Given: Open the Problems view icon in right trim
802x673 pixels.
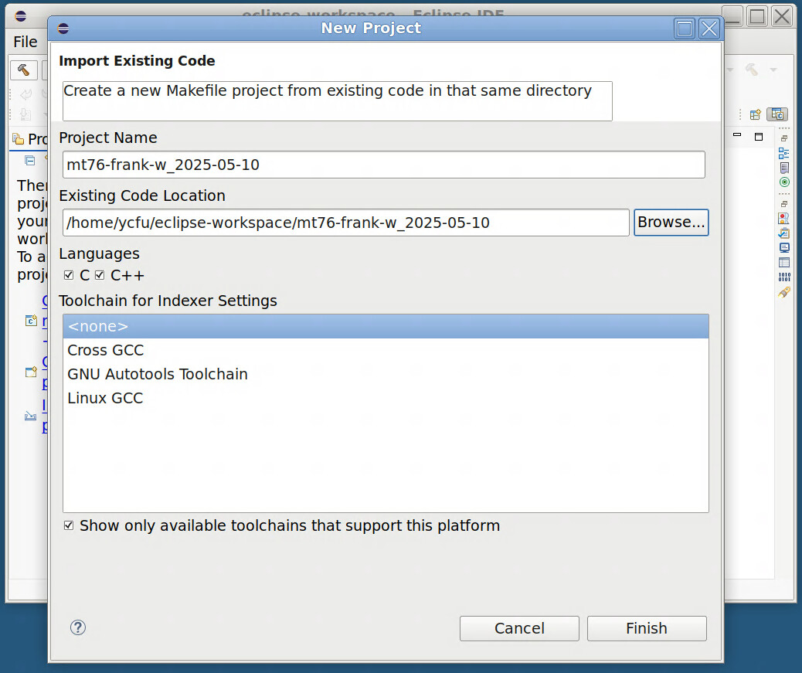Looking at the screenshot, I should tap(783, 219).
